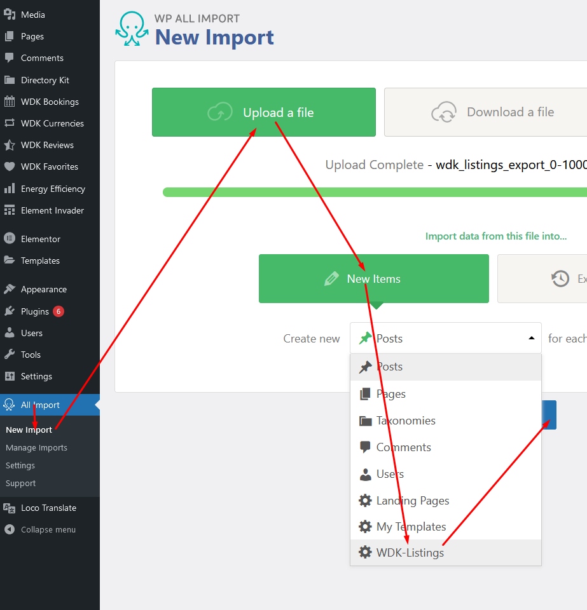Click the WDK Currencies exchange icon

(x=10, y=123)
